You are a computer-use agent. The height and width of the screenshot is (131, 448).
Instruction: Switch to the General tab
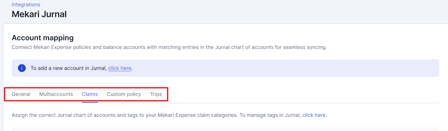[21, 94]
